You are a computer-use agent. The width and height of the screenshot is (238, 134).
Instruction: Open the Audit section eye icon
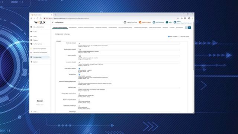(31, 32)
